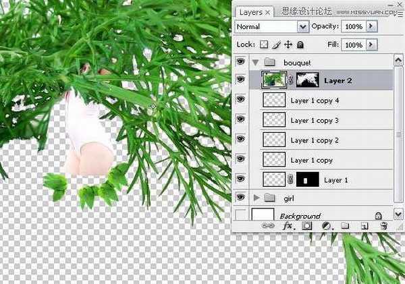Click Layer 2 mask thumbnail

point(302,81)
